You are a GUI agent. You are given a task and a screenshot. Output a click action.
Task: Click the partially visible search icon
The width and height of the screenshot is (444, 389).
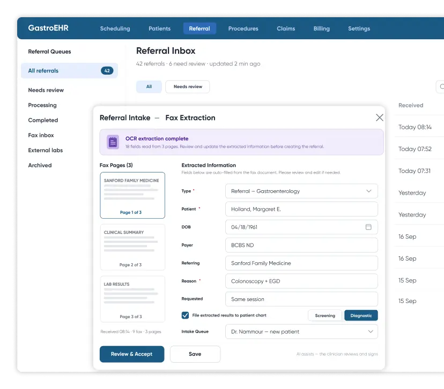tap(441, 87)
